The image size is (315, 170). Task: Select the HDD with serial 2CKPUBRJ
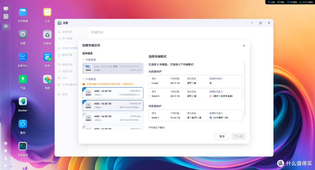click(x=113, y=118)
